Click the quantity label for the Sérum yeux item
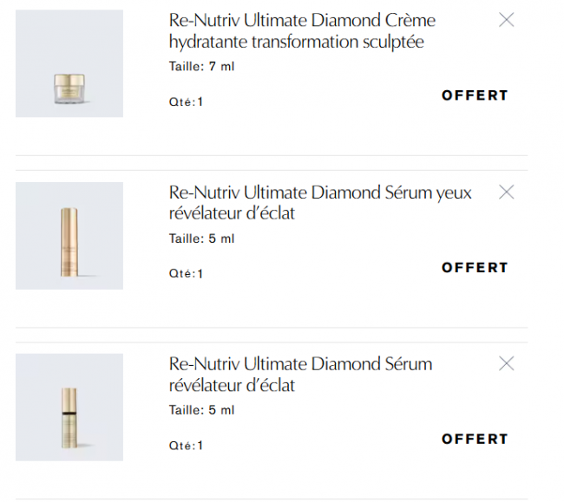This screenshot has height=502, width=564. point(186,274)
